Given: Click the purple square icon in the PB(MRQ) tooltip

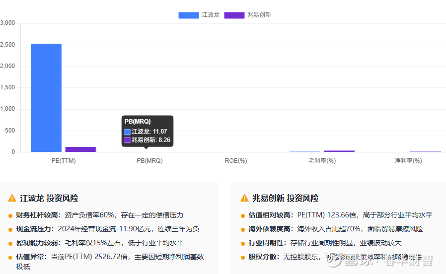Looking at the screenshot, I should pos(128,140).
